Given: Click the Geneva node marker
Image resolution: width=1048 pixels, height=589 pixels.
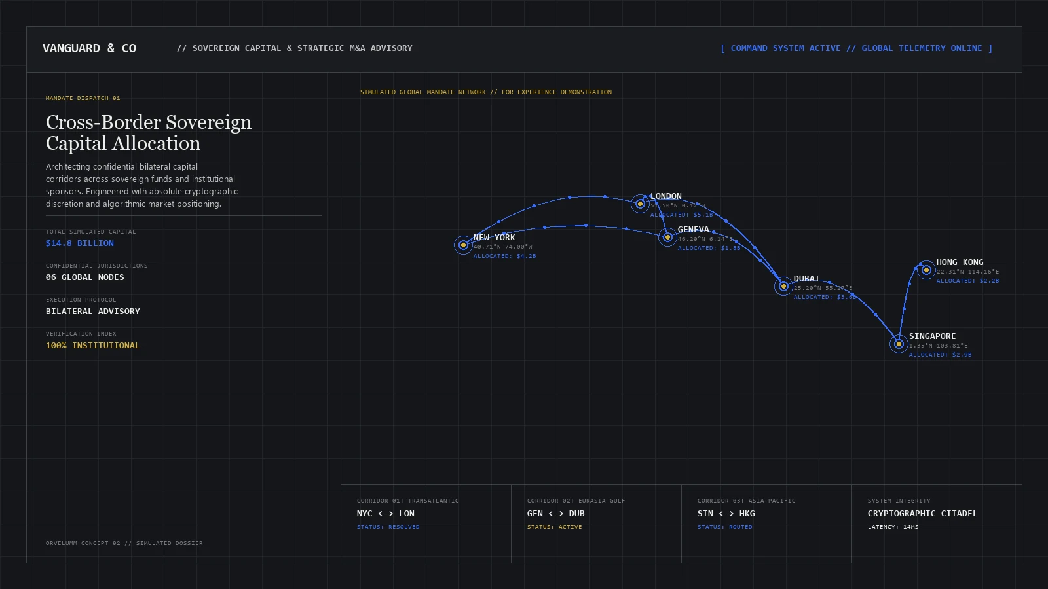Looking at the screenshot, I should (667, 237).
